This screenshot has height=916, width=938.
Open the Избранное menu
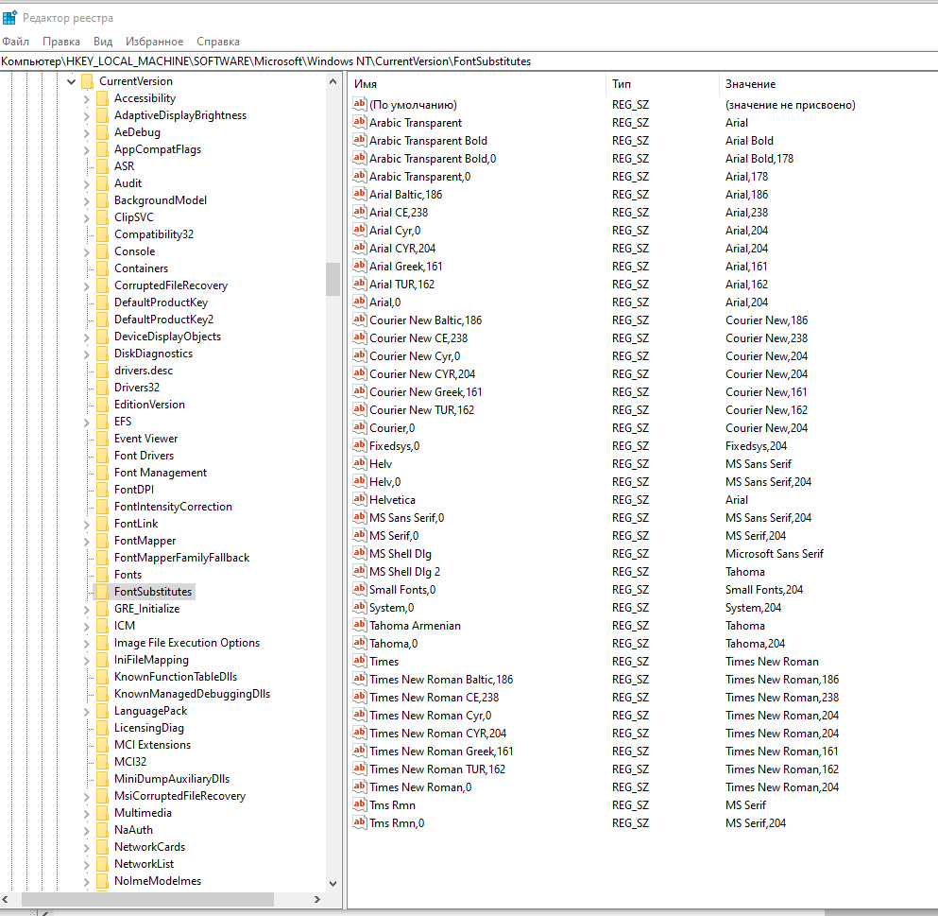tap(154, 42)
